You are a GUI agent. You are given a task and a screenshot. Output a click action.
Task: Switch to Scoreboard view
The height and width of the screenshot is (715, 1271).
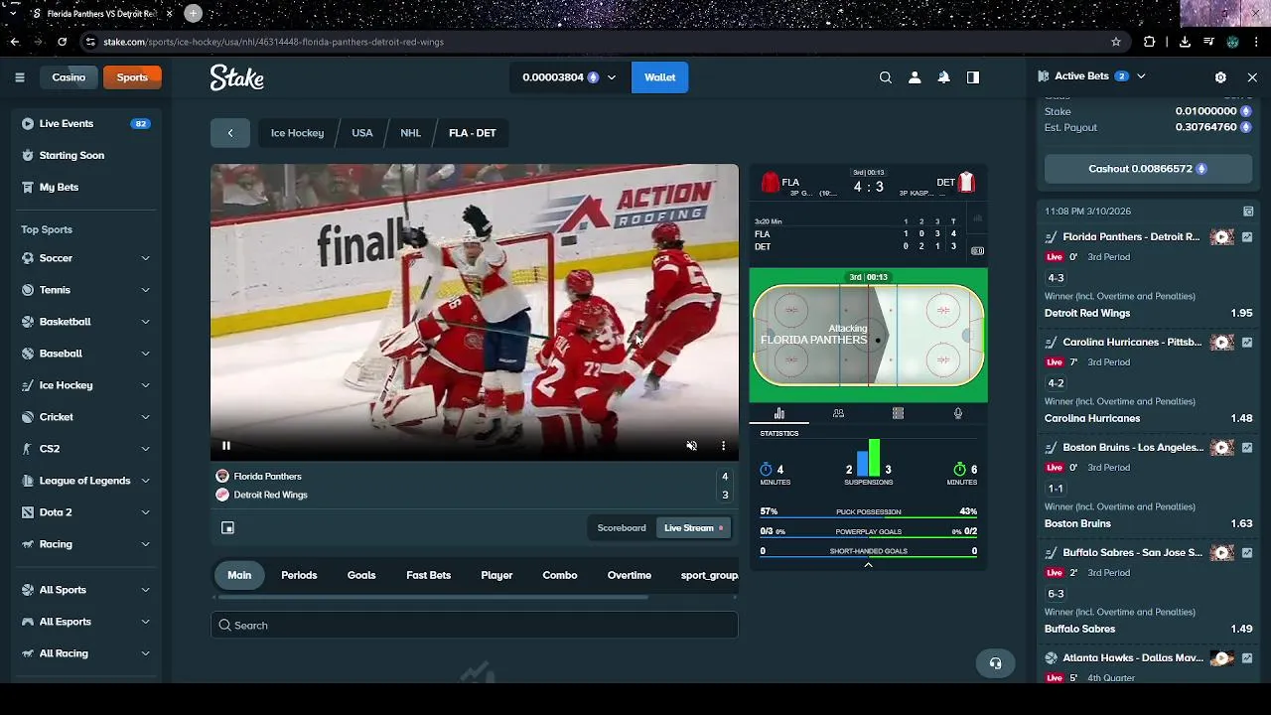coord(622,528)
